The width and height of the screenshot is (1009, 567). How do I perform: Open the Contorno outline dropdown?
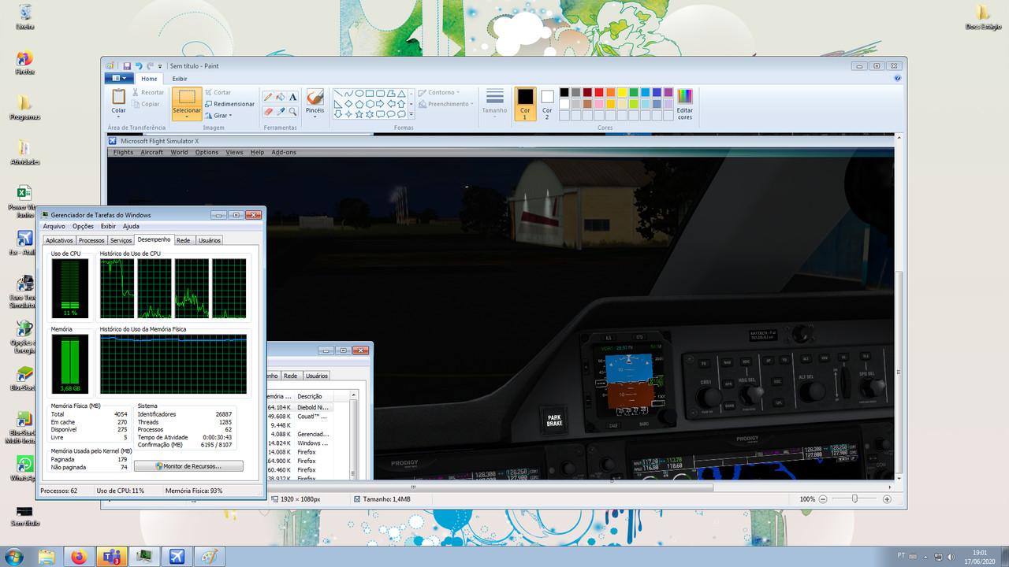tap(439, 92)
